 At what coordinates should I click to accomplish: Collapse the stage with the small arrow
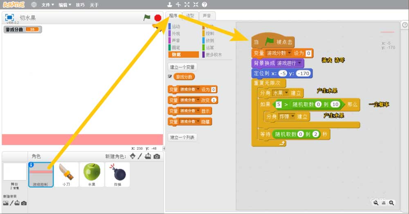[x=164, y=148]
